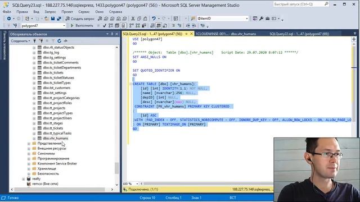
Task: Expand the realty database node
Action: point(24,179)
